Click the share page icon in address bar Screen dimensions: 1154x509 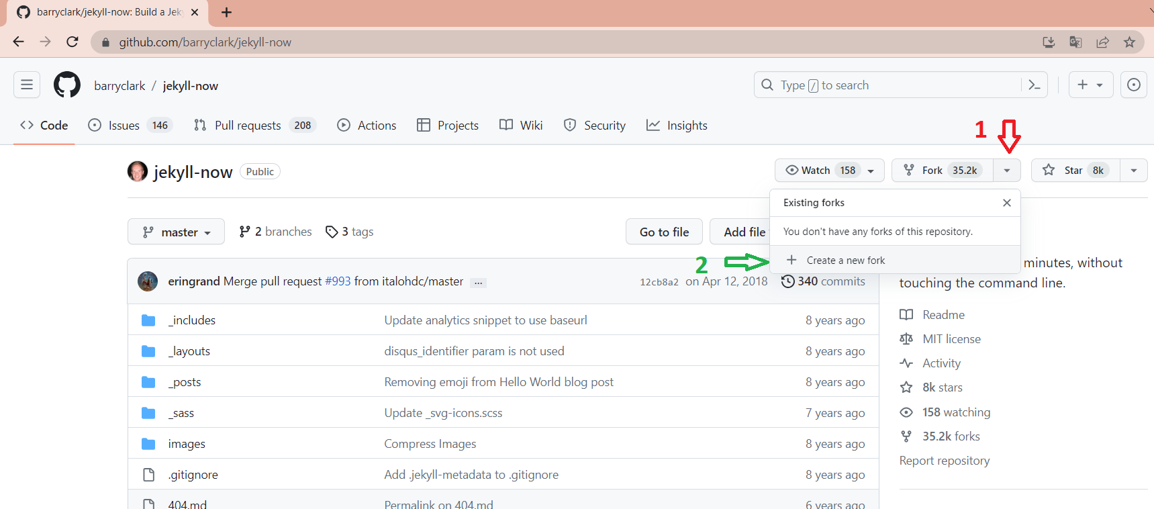pos(1102,42)
